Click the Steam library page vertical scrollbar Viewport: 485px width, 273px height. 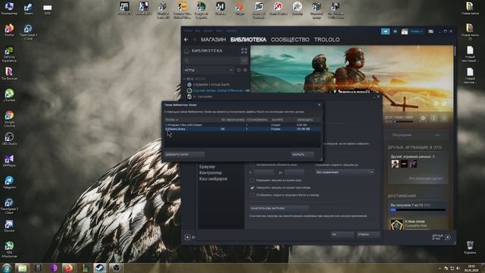pyautogui.click(x=455, y=51)
